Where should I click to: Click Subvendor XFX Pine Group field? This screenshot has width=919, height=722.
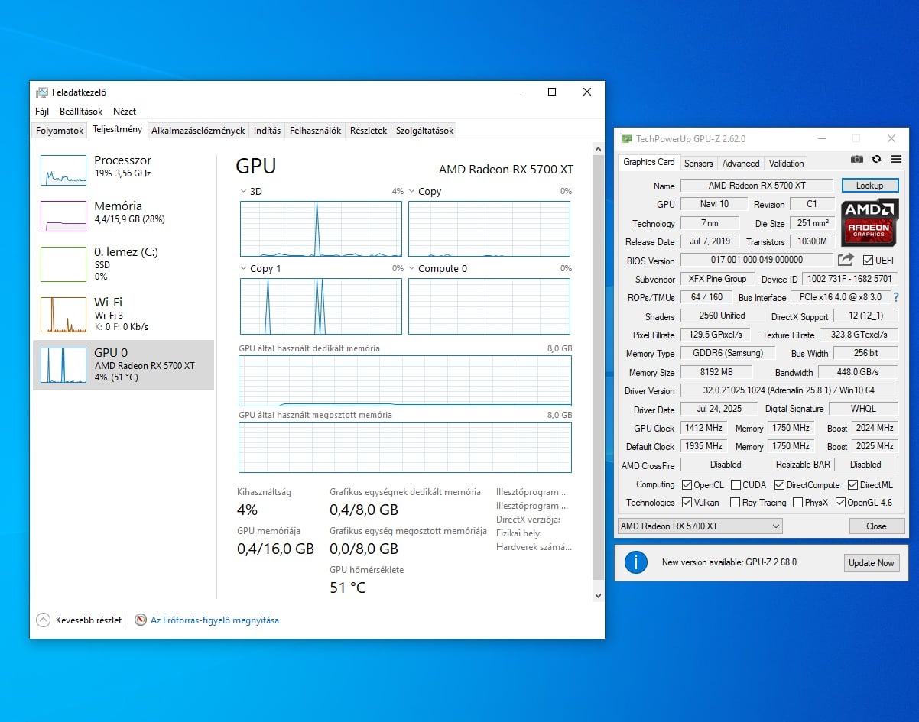717,279
